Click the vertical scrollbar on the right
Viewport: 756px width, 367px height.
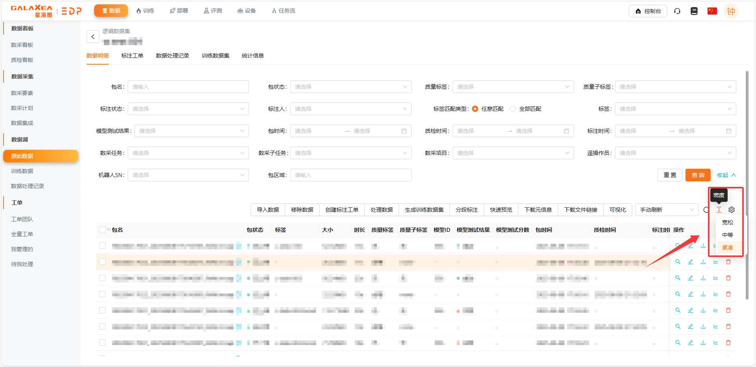tap(747, 185)
